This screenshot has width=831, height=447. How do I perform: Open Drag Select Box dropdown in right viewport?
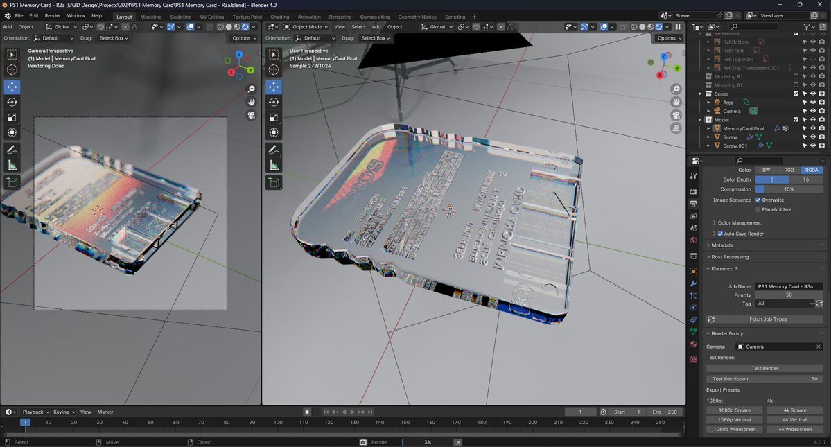point(375,38)
